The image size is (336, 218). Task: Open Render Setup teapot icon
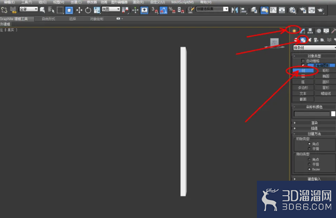tap(303, 10)
